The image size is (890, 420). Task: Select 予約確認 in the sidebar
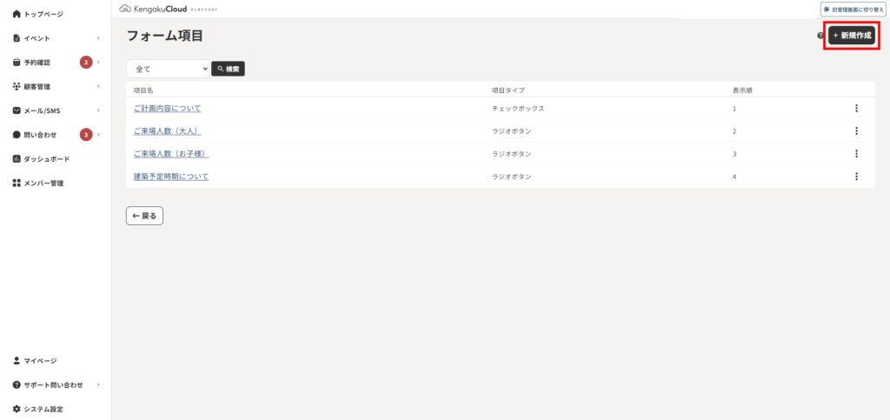pos(37,63)
